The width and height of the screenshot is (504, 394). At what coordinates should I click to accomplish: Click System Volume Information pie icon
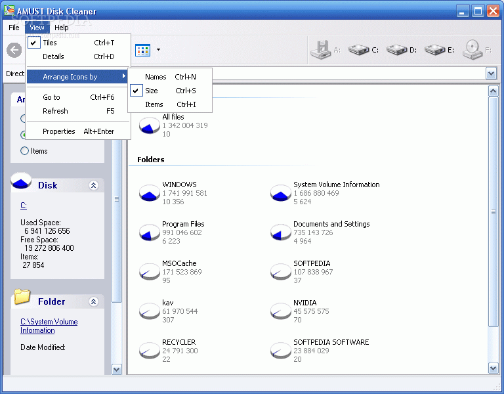281,193
